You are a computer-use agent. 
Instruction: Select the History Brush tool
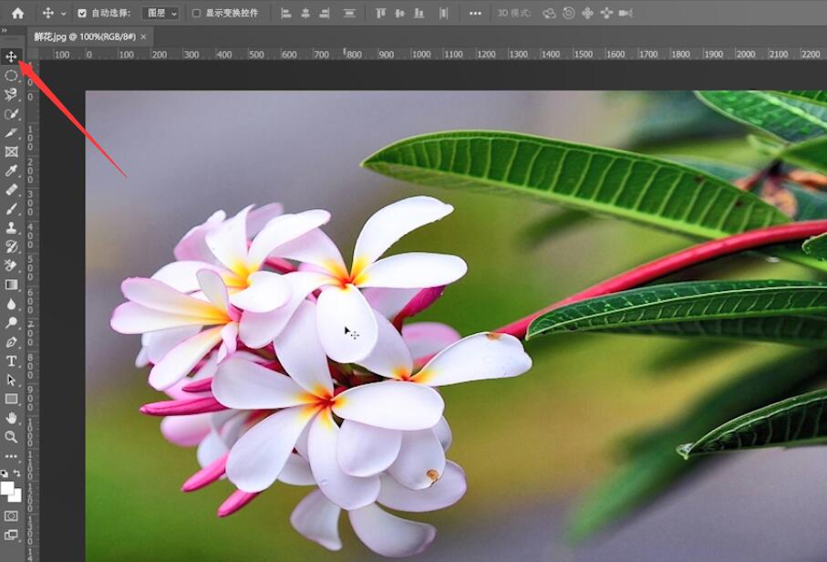[x=11, y=246]
